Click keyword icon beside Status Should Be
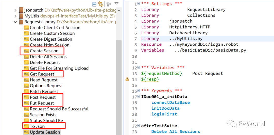 (26, 121)
